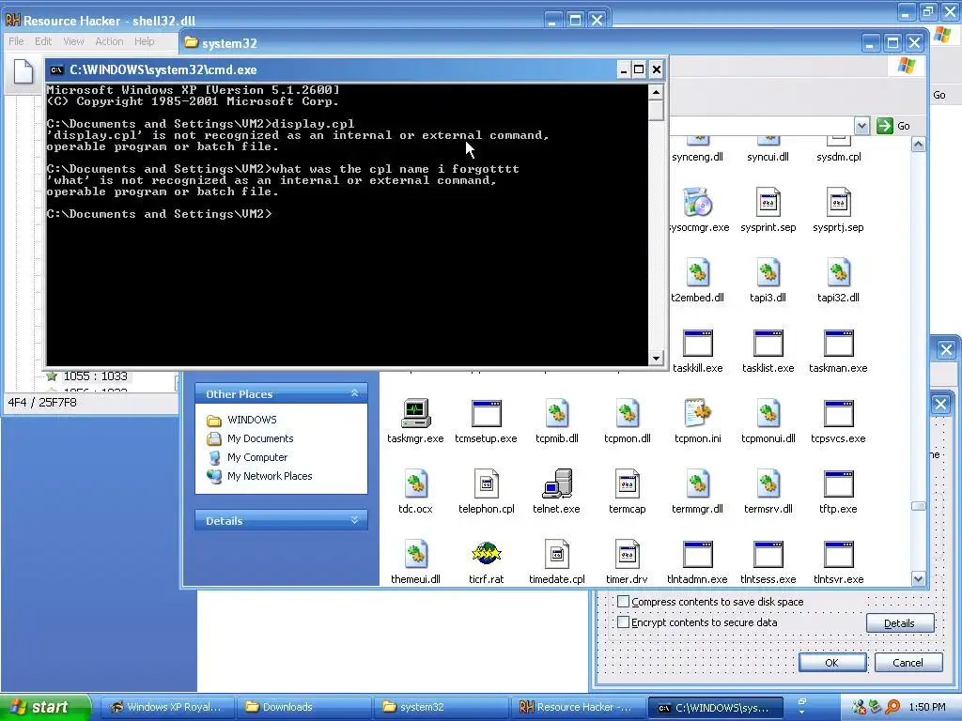962x721 pixels.
Task: Open Resource Hacker Help menu
Action: [144, 41]
